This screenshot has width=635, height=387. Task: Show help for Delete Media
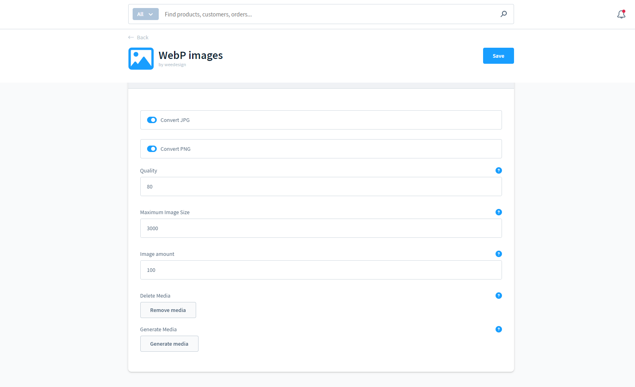click(499, 296)
